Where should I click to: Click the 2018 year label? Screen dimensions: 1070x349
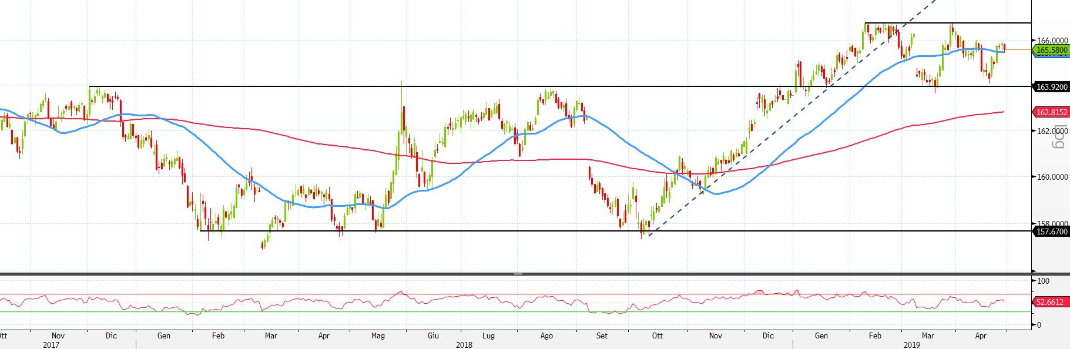click(464, 345)
